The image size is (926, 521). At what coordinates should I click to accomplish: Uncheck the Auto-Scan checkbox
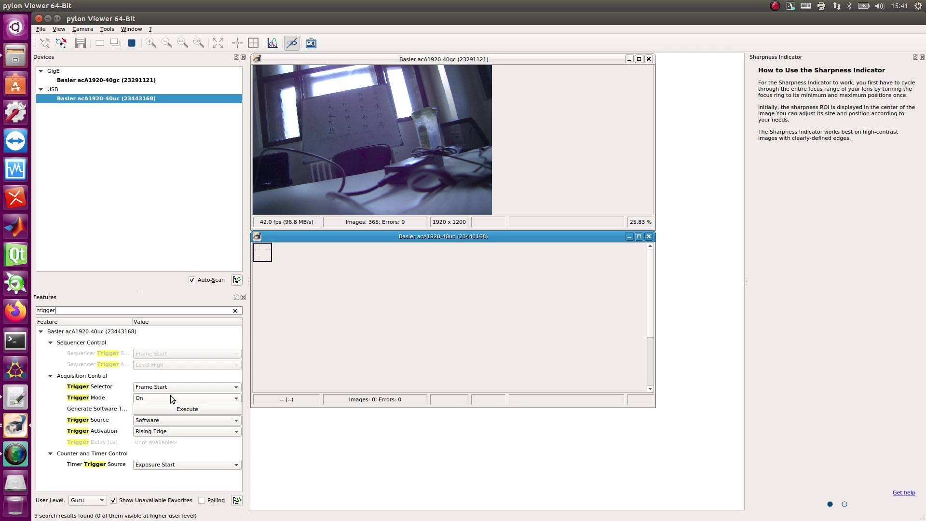[192, 280]
